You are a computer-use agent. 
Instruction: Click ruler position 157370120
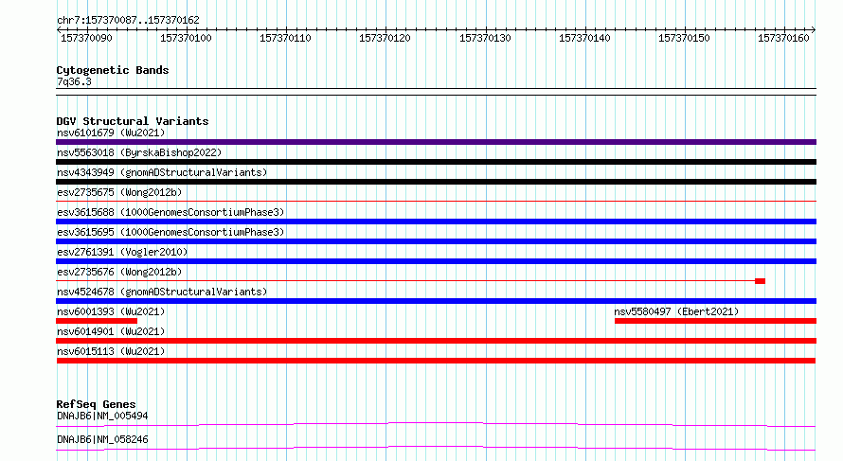[385, 38]
